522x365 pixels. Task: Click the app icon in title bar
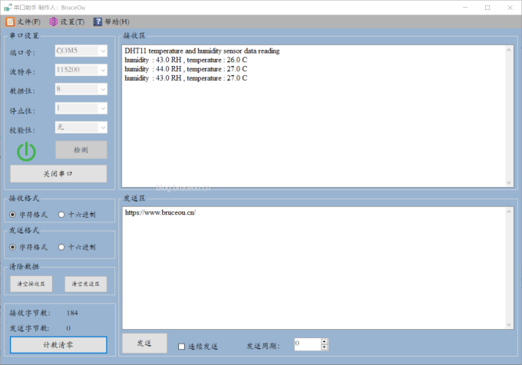(7, 7)
